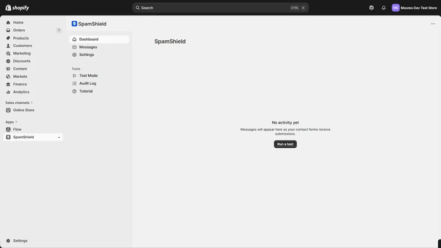
Task: Click the SpamShield page heading
Action: coord(170,41)
